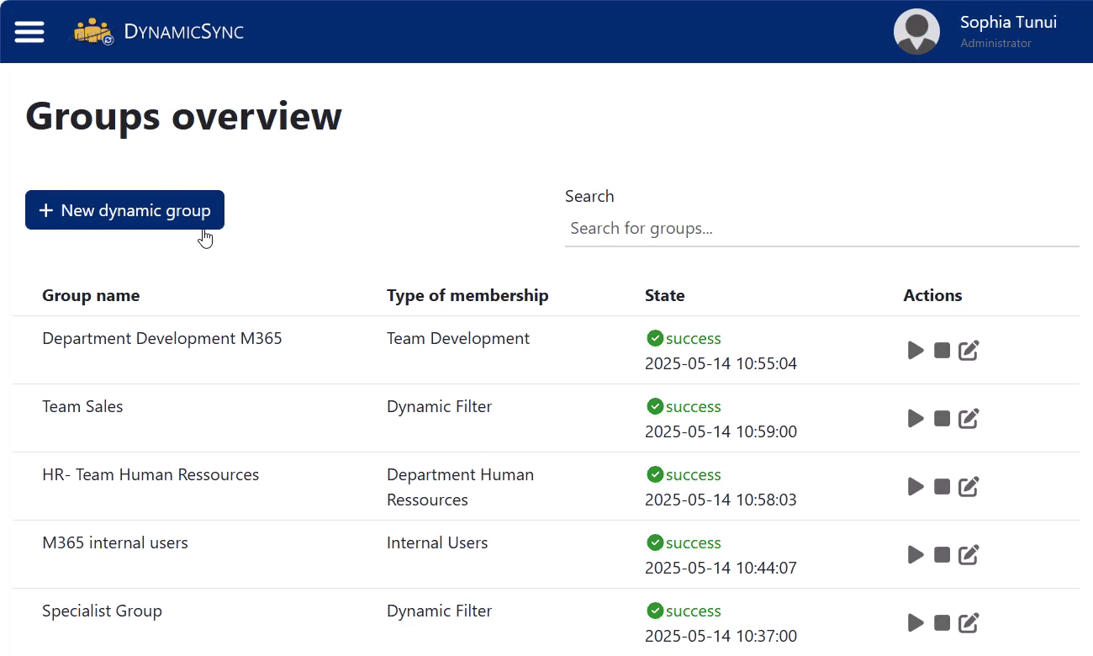Click the DynamicSync logo icon
Screen dimensions: 1093x656
click(92, 31)
